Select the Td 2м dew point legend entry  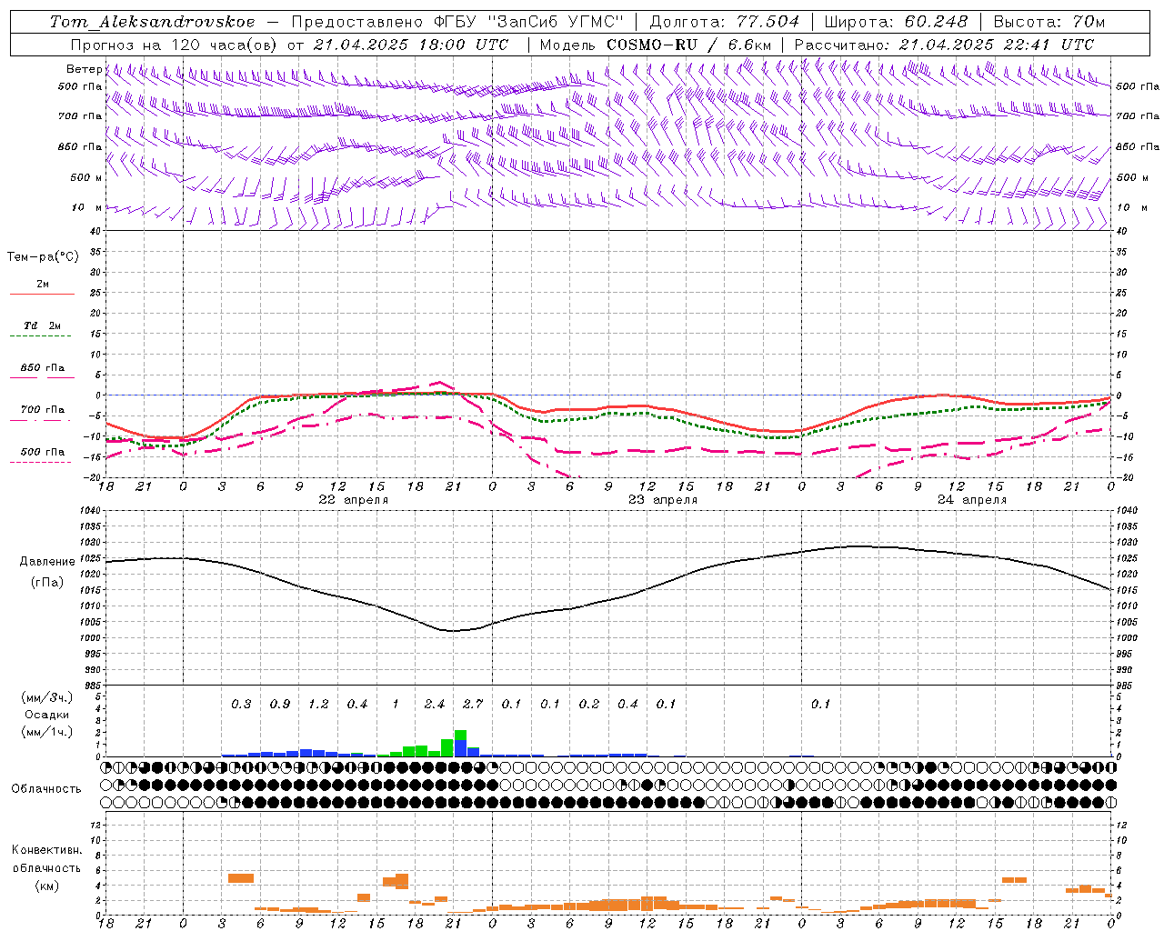(42, 325)
